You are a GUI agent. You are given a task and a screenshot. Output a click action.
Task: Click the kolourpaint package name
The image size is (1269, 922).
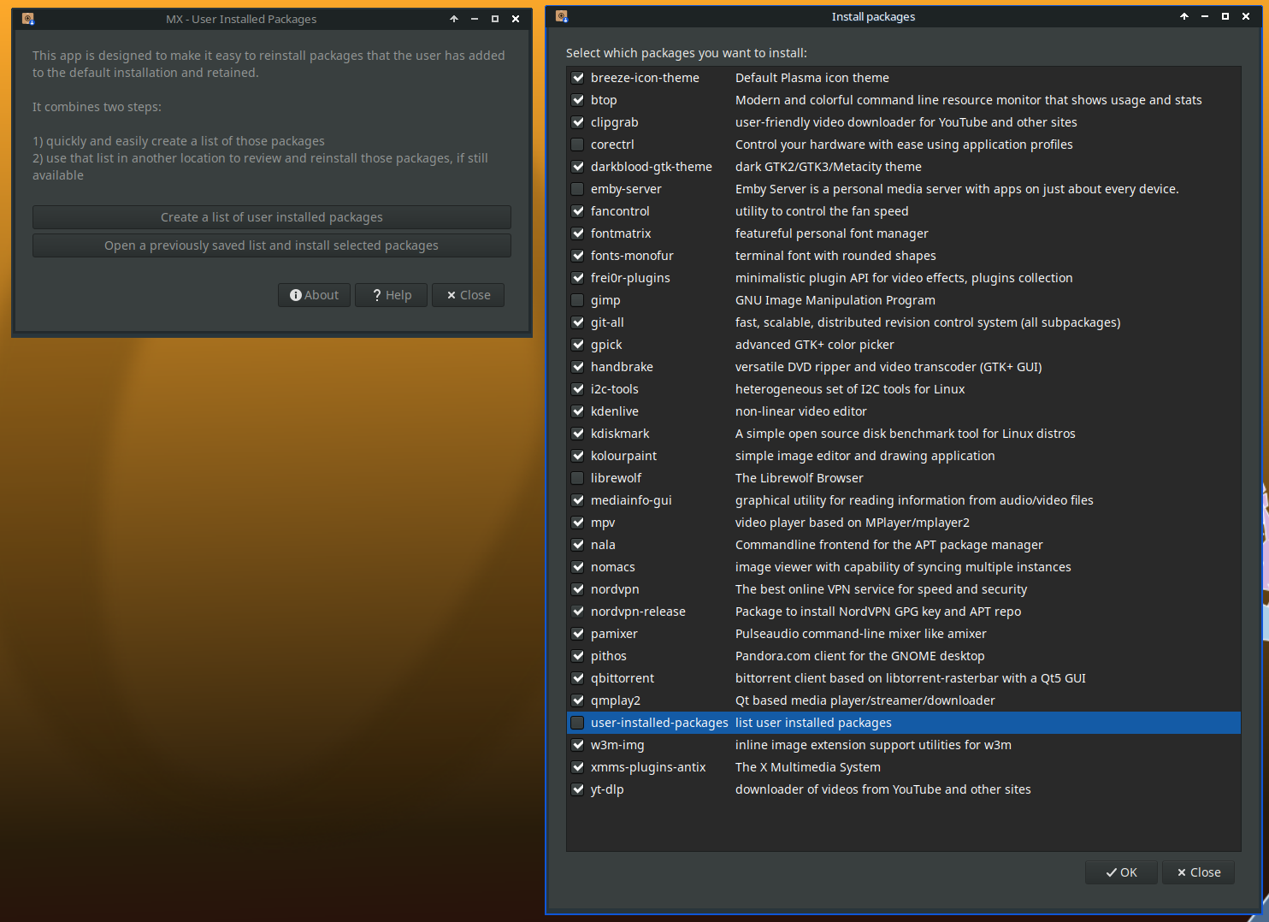623,456
